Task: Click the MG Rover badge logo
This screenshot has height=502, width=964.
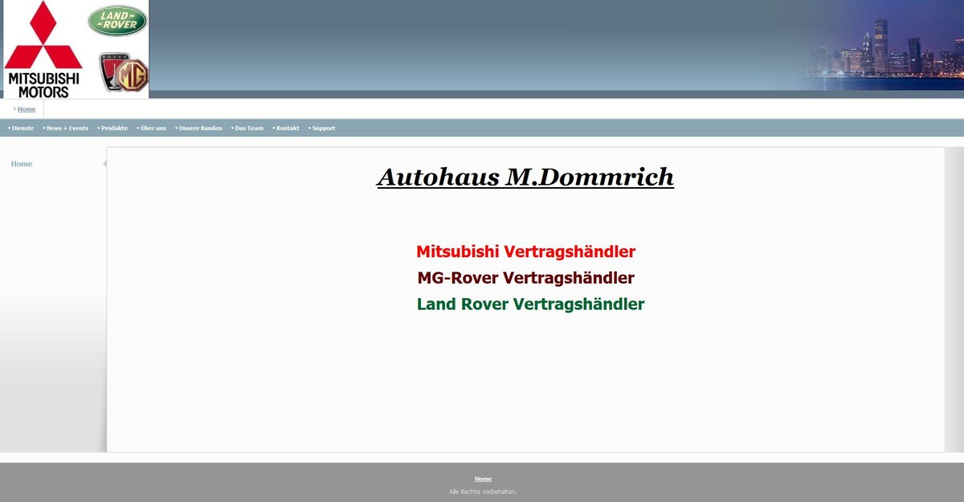Action: point(124,73)
